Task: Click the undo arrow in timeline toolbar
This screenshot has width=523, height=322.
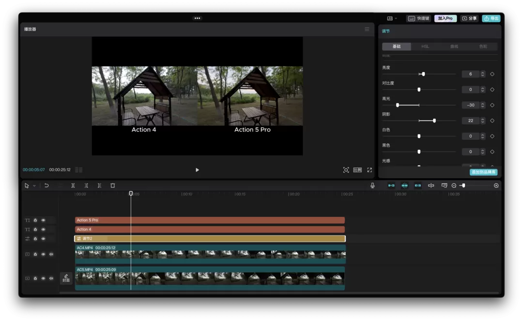Action: point(46,185)
